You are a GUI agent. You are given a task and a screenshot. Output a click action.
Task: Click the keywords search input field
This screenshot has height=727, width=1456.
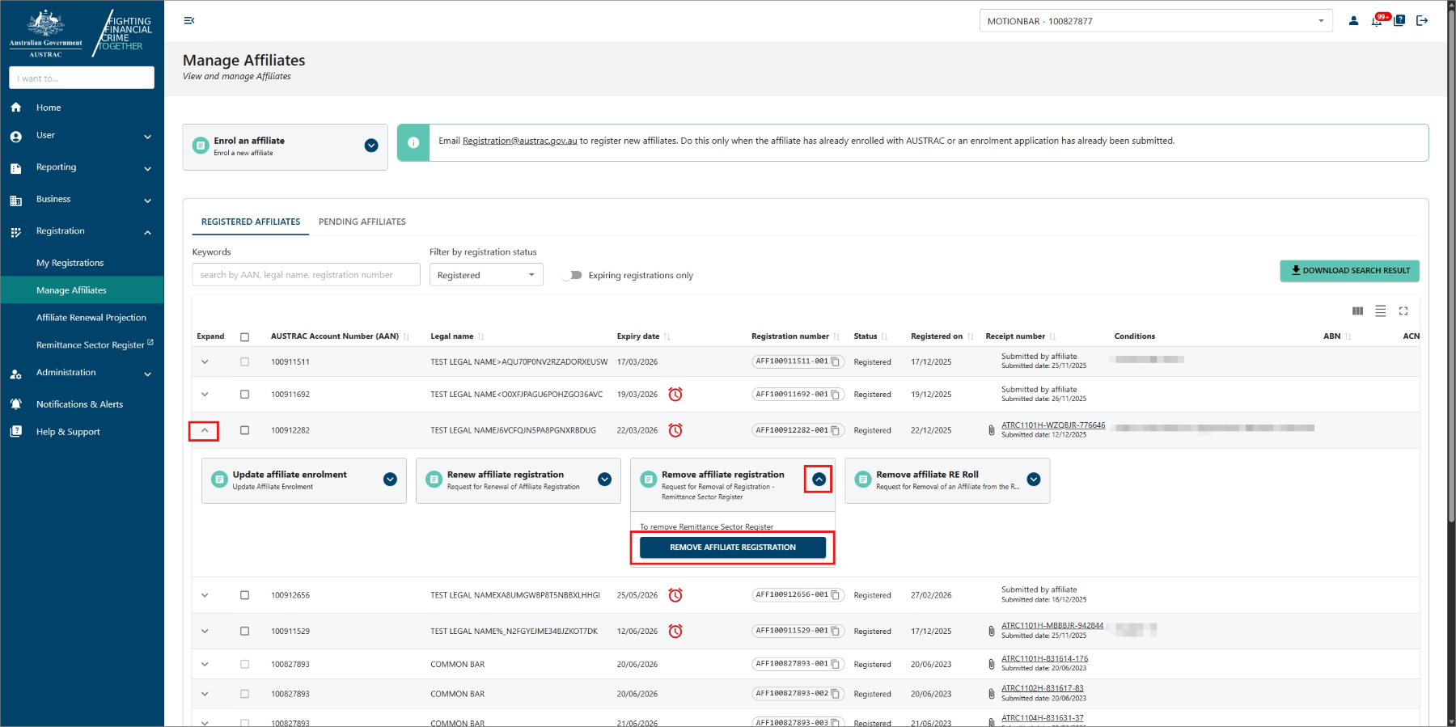click(306, 275)
